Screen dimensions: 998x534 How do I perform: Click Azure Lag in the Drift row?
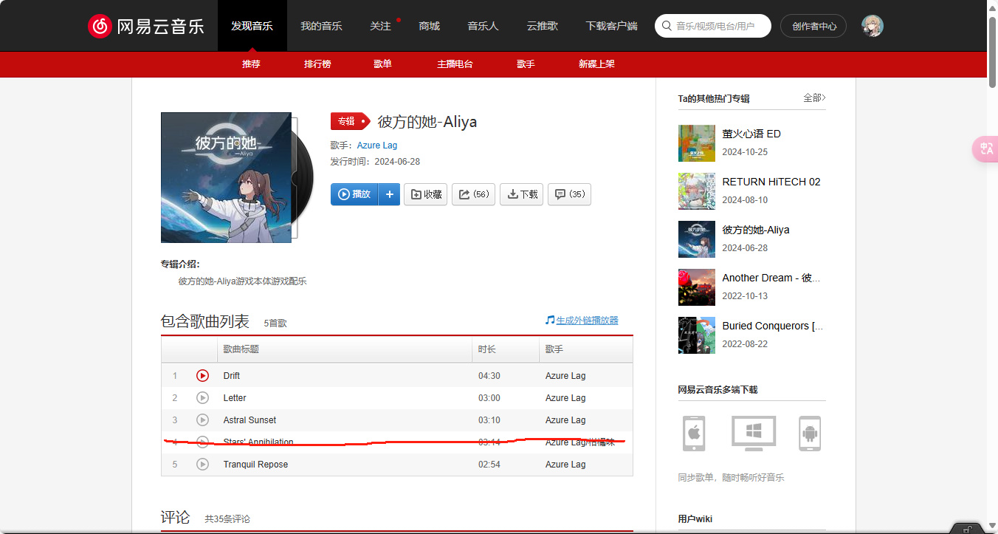click(x=565, y=376)
